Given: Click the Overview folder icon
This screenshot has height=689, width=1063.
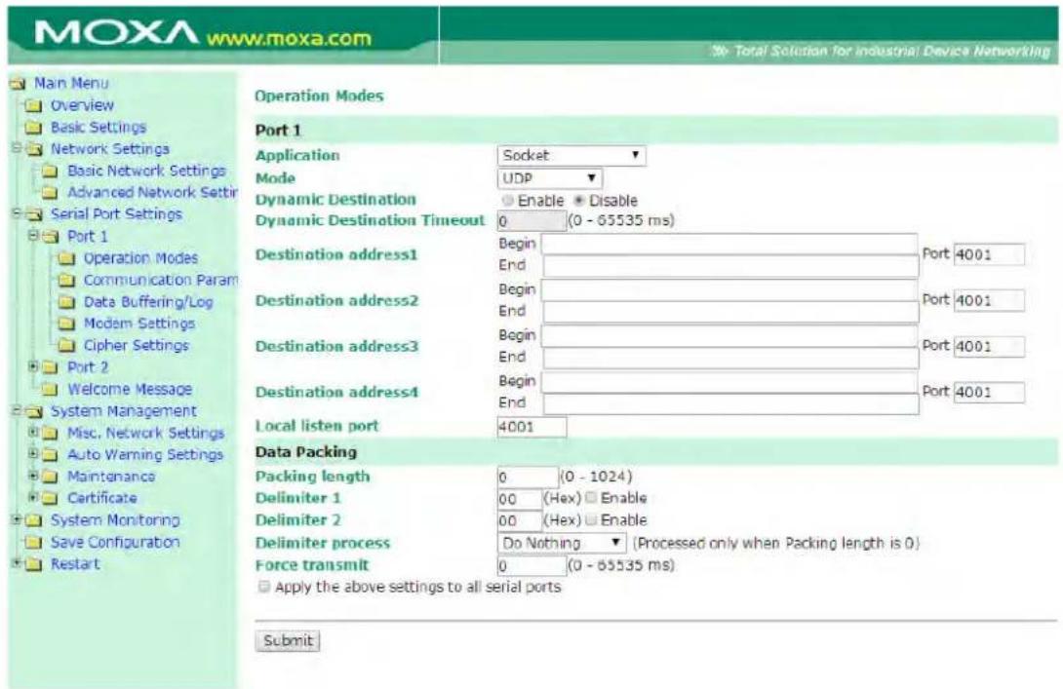Looking at the screenshot, I should (x=33, y=105).
